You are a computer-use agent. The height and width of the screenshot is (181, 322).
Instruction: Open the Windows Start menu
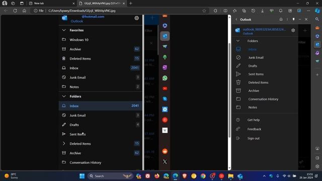pyautogui.click(x=82, y=176)
